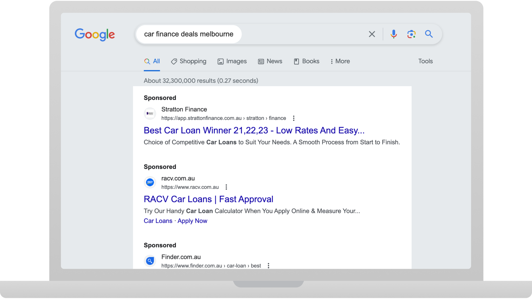This screenshot has width=532, height=299.
Task: Open Best Car Loan Winner ad link
Action: (x=254, y=130)
